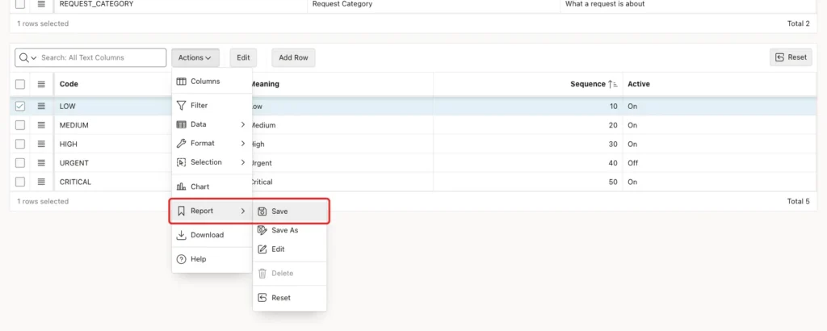Image resolution: width=827 pixels, height=331 pixels.
Task: Click sequence value 50
Action: pyautogui.click(x=613, y=182)
